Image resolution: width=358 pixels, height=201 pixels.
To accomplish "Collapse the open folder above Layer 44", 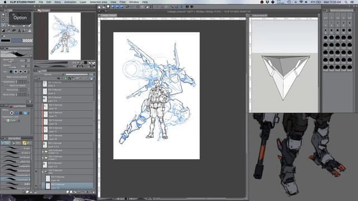I will click(x=43, y=171).
